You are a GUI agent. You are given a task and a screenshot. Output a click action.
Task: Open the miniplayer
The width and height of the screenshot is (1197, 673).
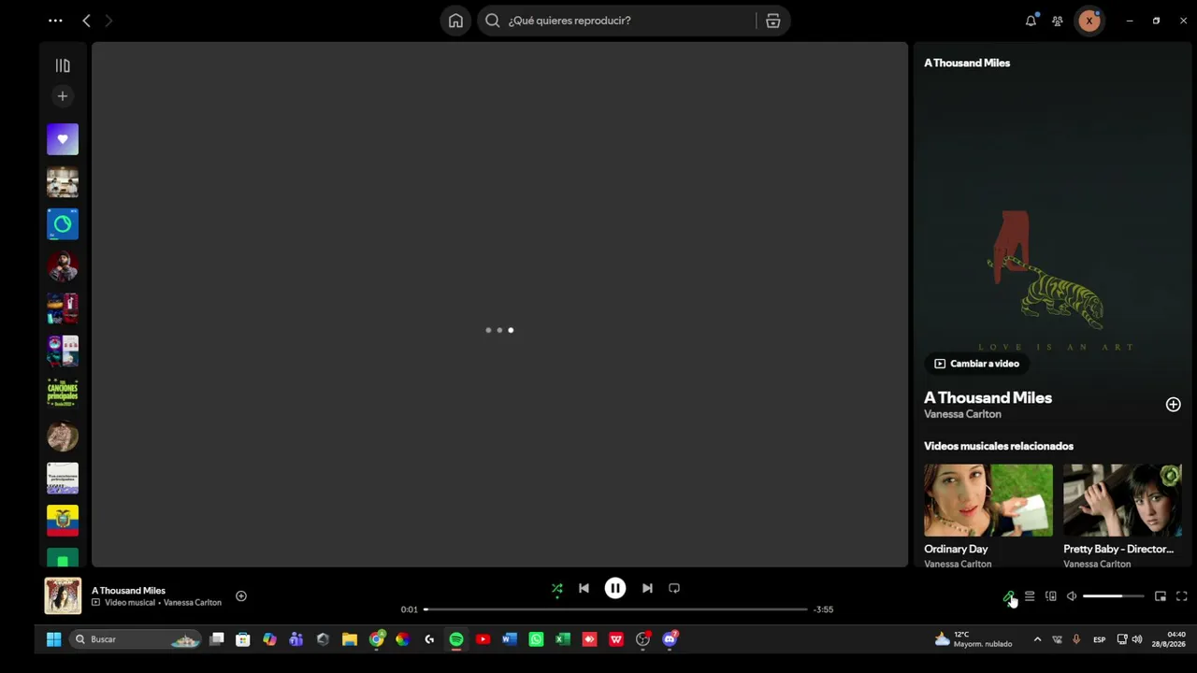tap(1161, 596)
